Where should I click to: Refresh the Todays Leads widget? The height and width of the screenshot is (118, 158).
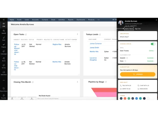coord(100,35)
